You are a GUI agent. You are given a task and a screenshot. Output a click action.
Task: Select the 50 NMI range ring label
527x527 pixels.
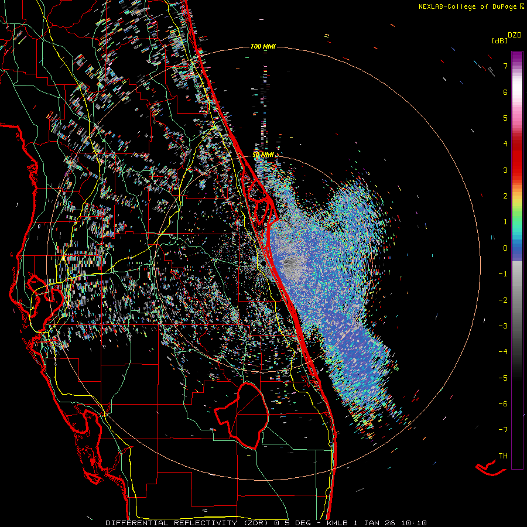point(263,155)
